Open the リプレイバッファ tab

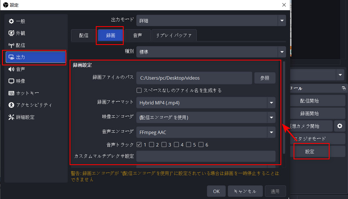(174, 36)
